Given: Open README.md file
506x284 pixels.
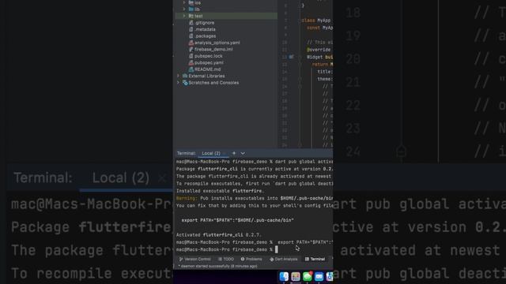Looking at the screenshot, I should click(207, 69).
